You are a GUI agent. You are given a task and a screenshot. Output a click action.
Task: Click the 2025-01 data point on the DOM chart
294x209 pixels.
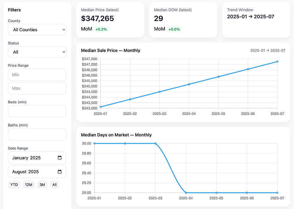[94, 143]
